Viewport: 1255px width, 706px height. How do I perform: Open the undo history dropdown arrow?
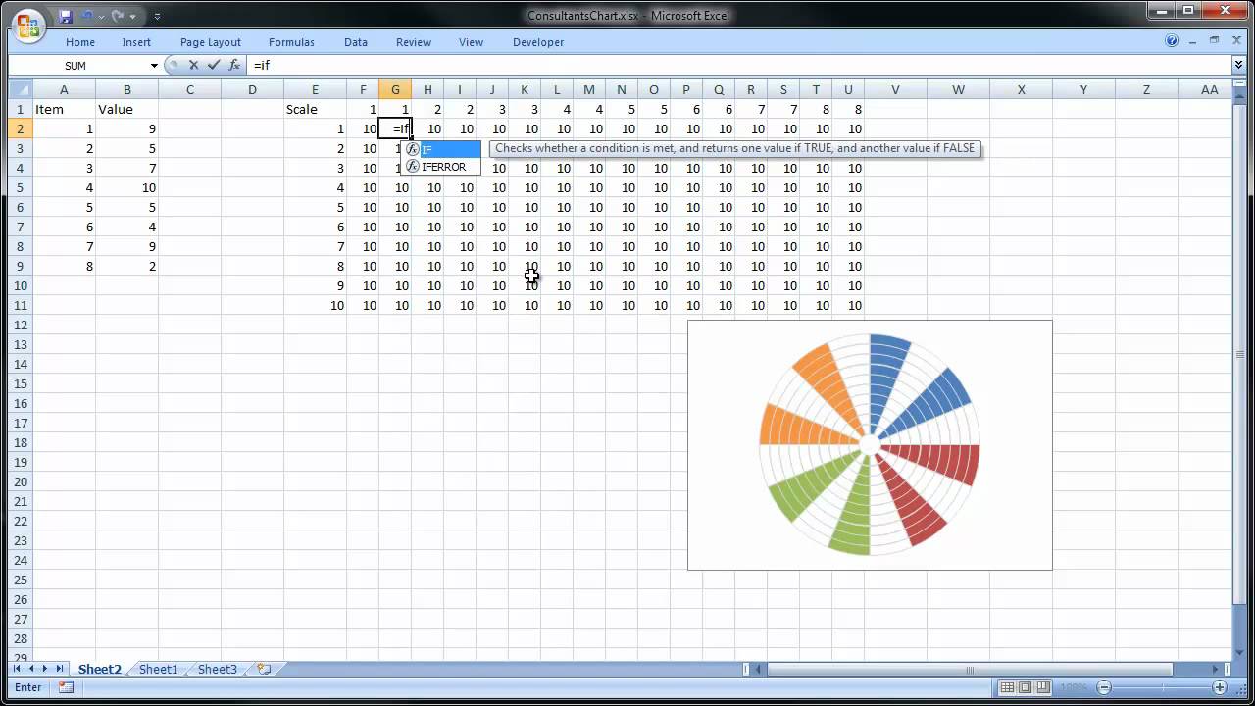100,17
